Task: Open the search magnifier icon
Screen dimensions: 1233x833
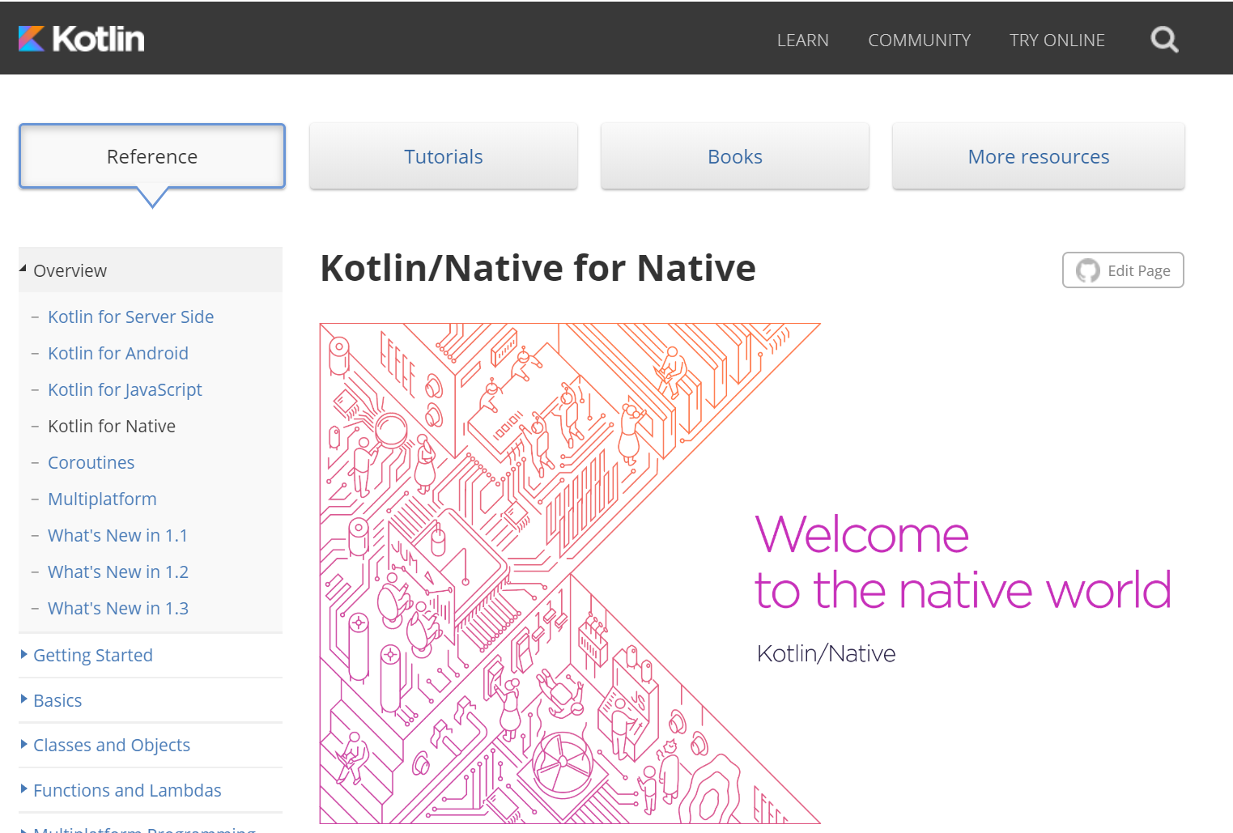Action: click(1164, 39)
